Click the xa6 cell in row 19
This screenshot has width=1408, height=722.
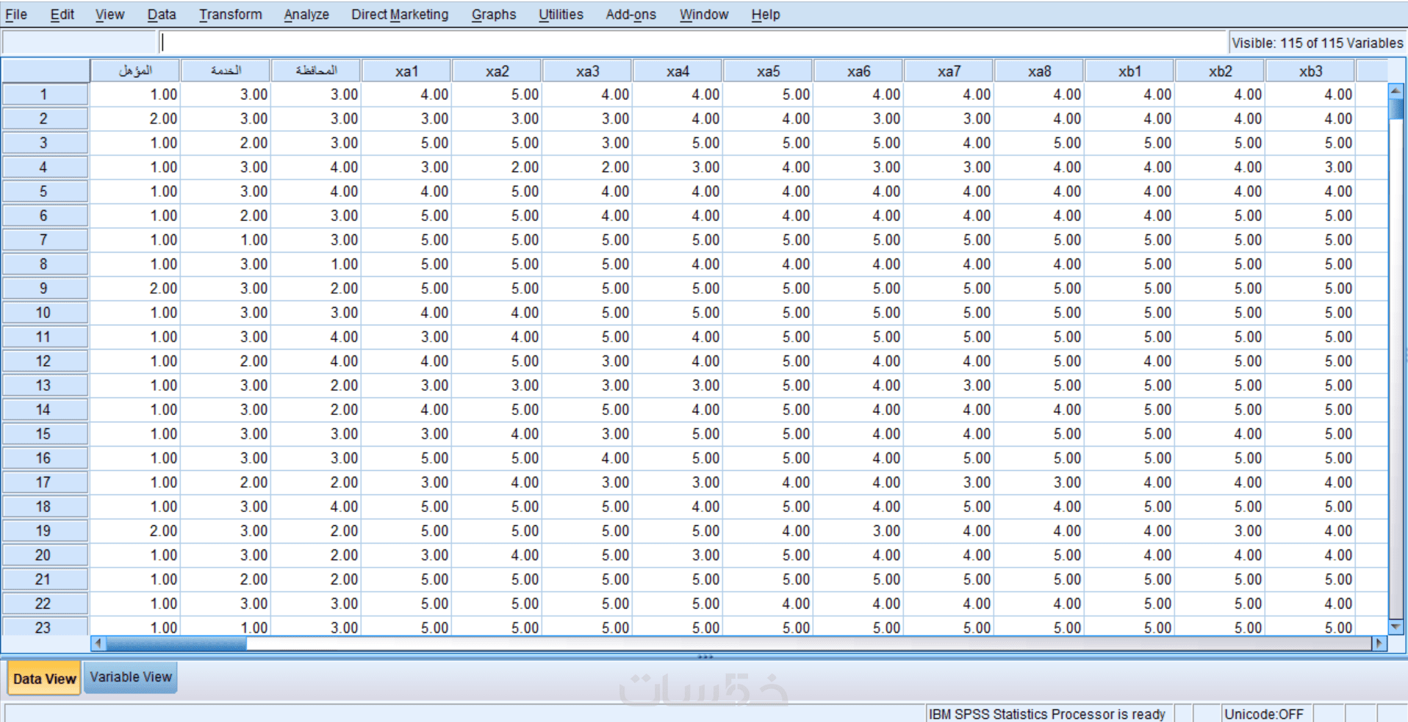pos(858,530)
